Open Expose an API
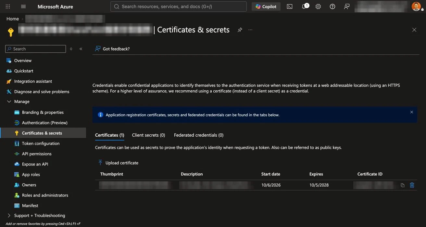 [35, 164]
